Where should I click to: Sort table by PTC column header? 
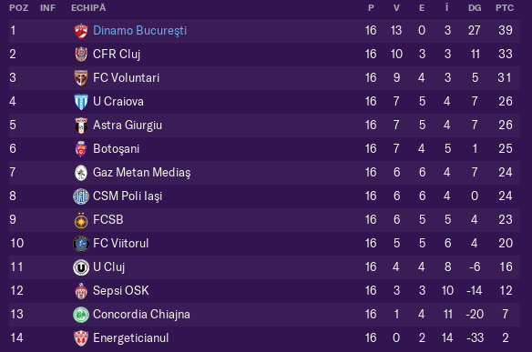505,8
